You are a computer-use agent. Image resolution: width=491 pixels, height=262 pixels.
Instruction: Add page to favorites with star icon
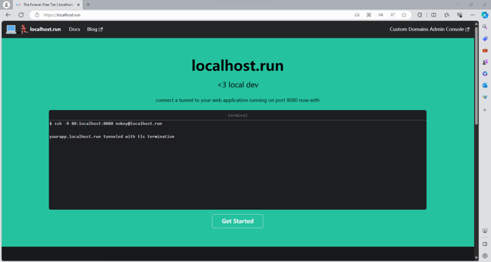[404, 15]
